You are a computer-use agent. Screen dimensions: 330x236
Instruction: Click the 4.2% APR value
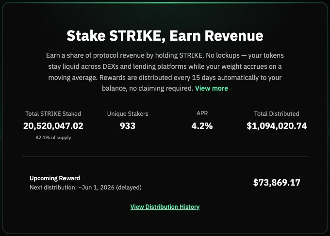point(202,126)
